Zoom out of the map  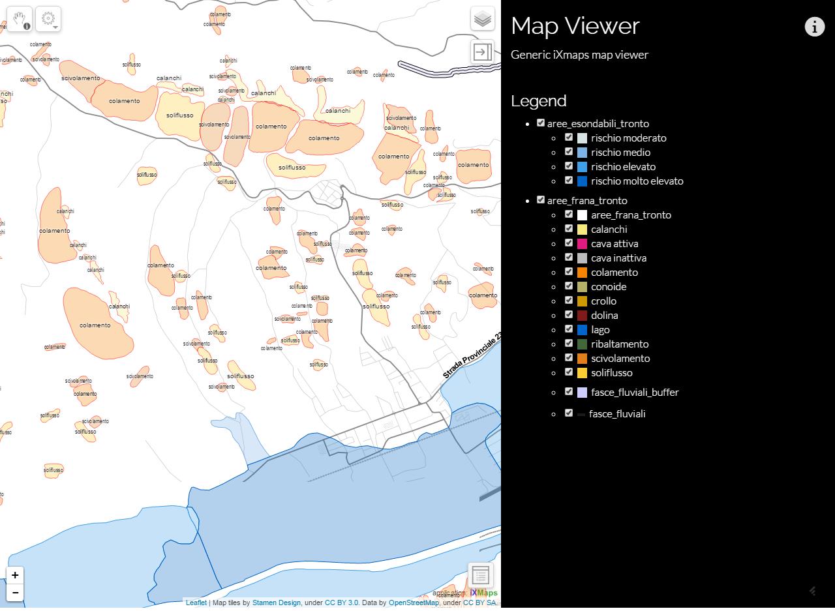click(x=15, y=592)
